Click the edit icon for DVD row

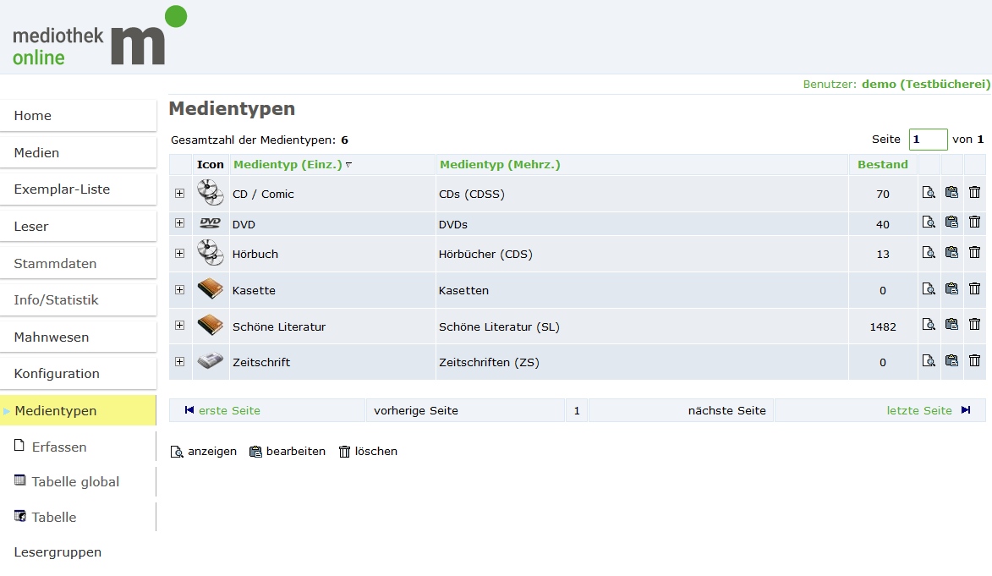[x=951, y=223]
